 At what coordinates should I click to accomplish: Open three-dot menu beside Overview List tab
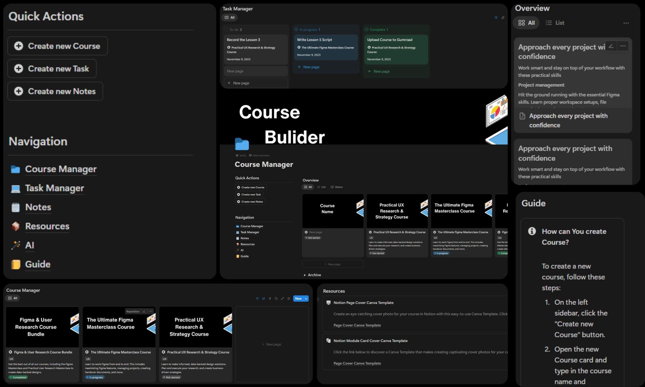pos(626,23)
